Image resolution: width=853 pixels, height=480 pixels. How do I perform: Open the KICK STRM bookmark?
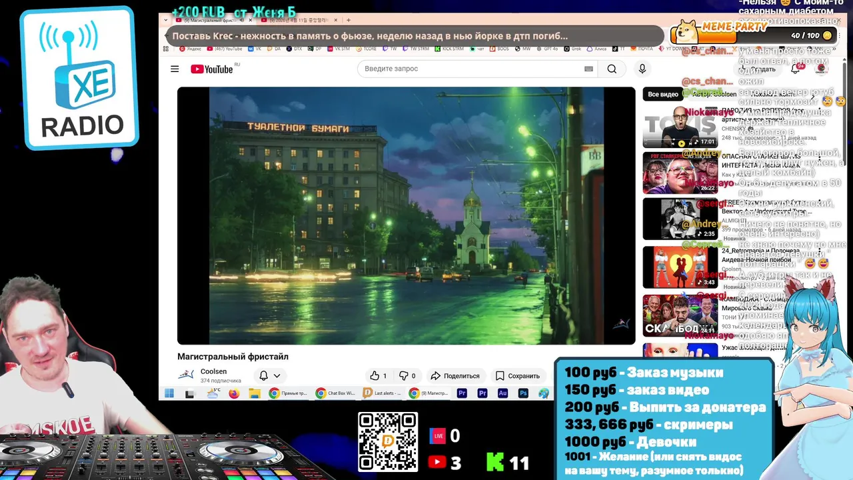click(x=449, y=49)
